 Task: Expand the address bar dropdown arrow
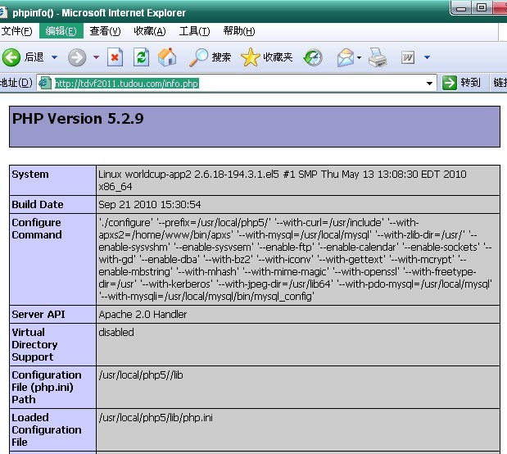pos(429,84)
